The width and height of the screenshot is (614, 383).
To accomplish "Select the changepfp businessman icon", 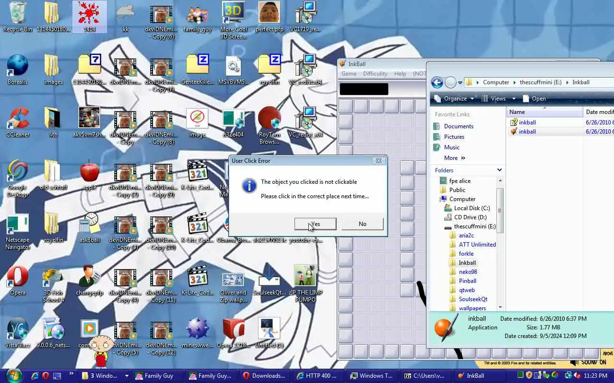I will (x=89, y=280).
